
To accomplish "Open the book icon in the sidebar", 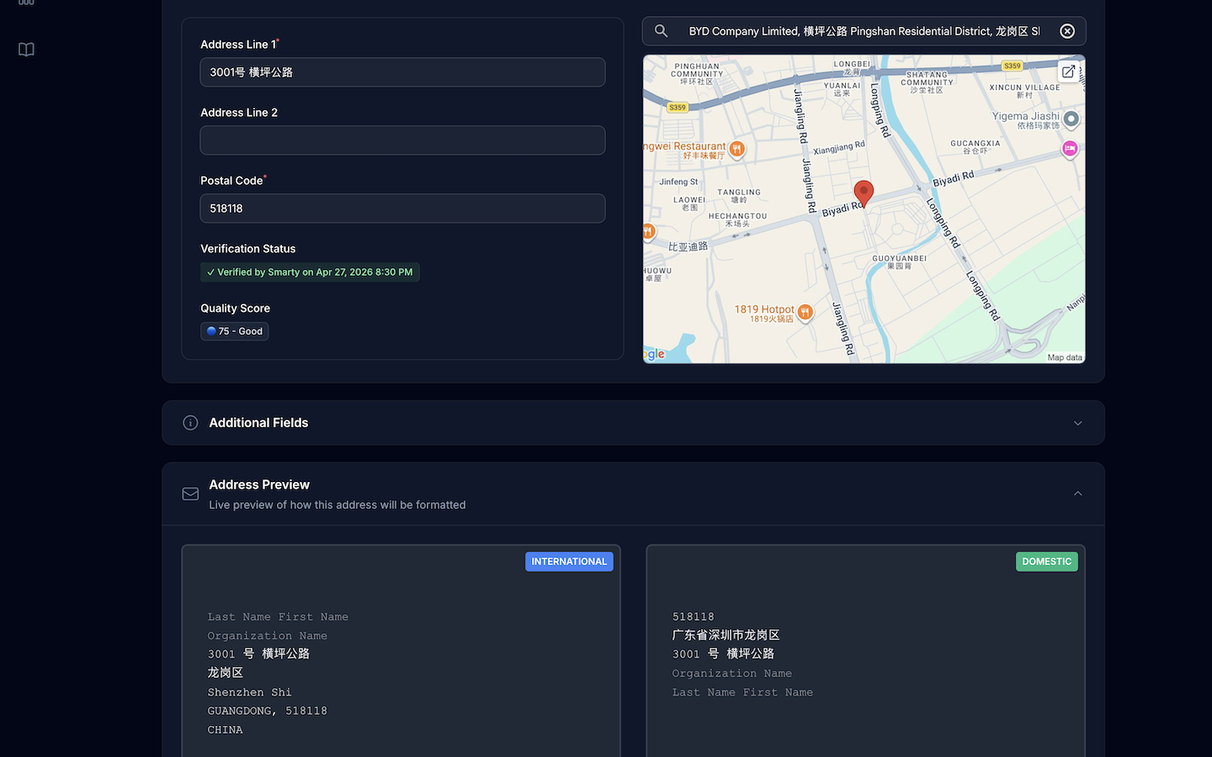I will 26,50.
